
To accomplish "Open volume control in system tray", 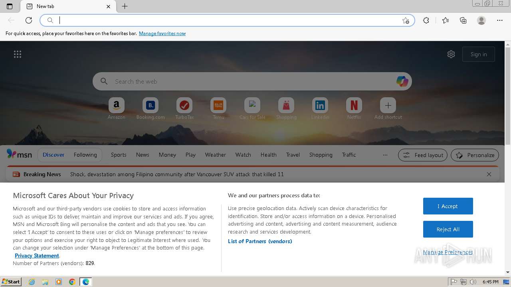I will click(x=473, y=282).
